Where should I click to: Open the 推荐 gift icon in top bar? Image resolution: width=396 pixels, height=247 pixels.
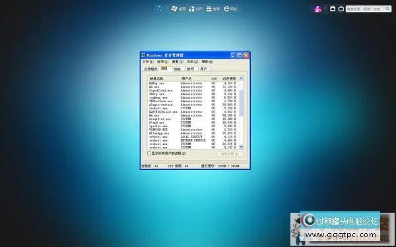pyautogui.click(x=209, y=9)
